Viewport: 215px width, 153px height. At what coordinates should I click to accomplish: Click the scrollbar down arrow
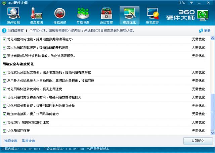(212, 133)
